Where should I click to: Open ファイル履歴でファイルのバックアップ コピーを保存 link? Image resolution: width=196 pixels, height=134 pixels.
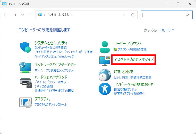click(x=64, y=52)
